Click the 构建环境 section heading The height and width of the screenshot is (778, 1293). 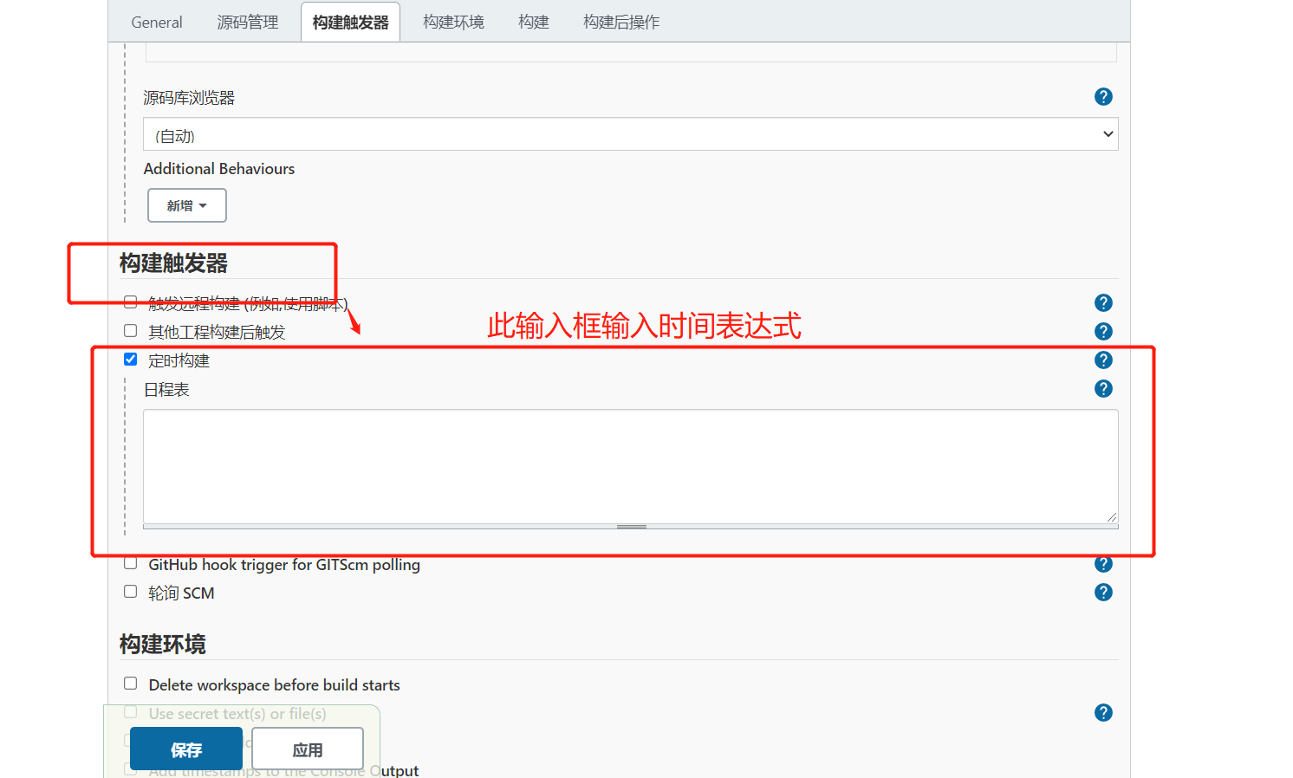coord(163,645)
